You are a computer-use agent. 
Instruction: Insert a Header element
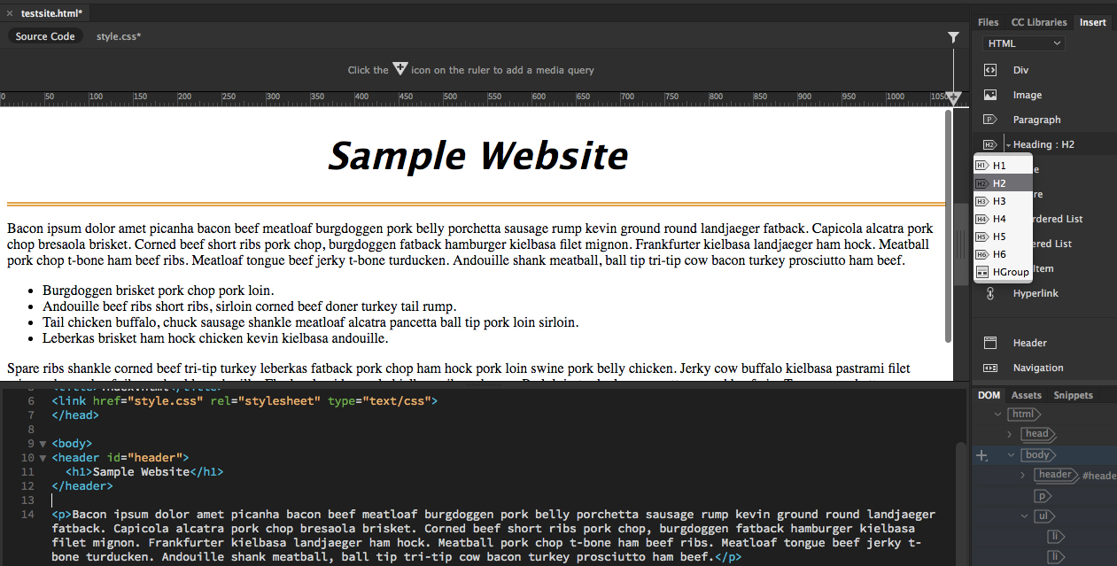click(1029, 343)
